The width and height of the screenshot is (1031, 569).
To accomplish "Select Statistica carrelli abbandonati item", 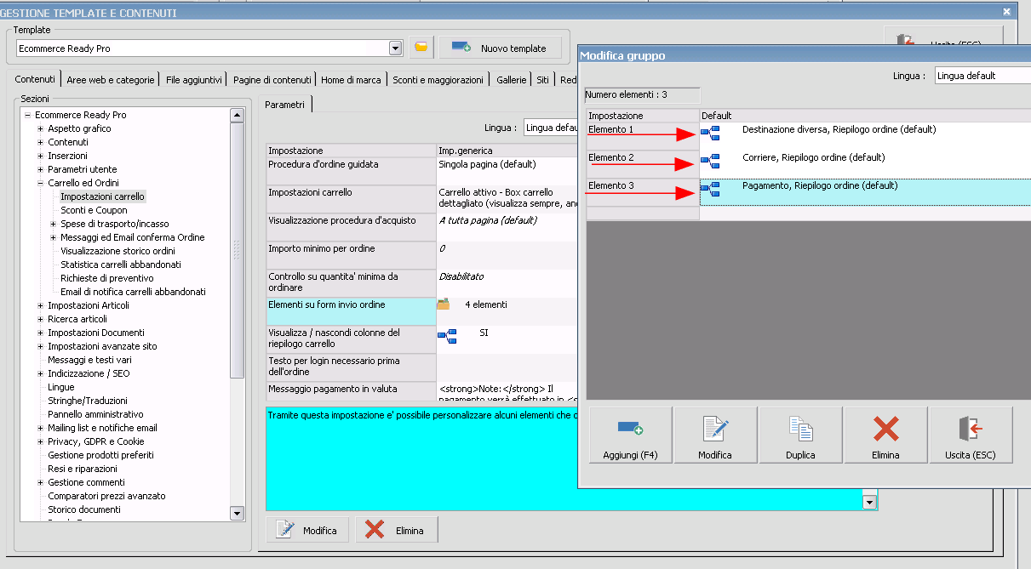I will coord(121,265).
